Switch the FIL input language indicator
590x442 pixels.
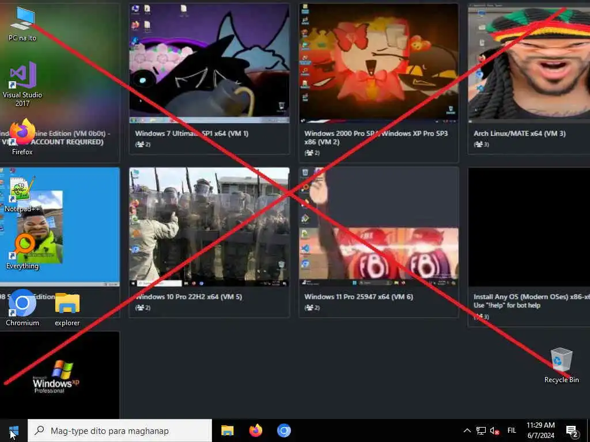tap(512, 430)
